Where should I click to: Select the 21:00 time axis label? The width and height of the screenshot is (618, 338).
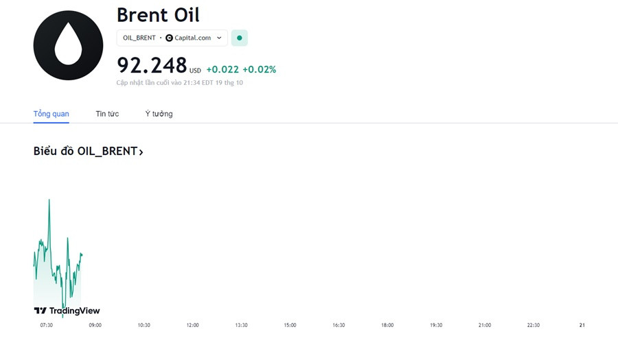[x=485, y=325]
